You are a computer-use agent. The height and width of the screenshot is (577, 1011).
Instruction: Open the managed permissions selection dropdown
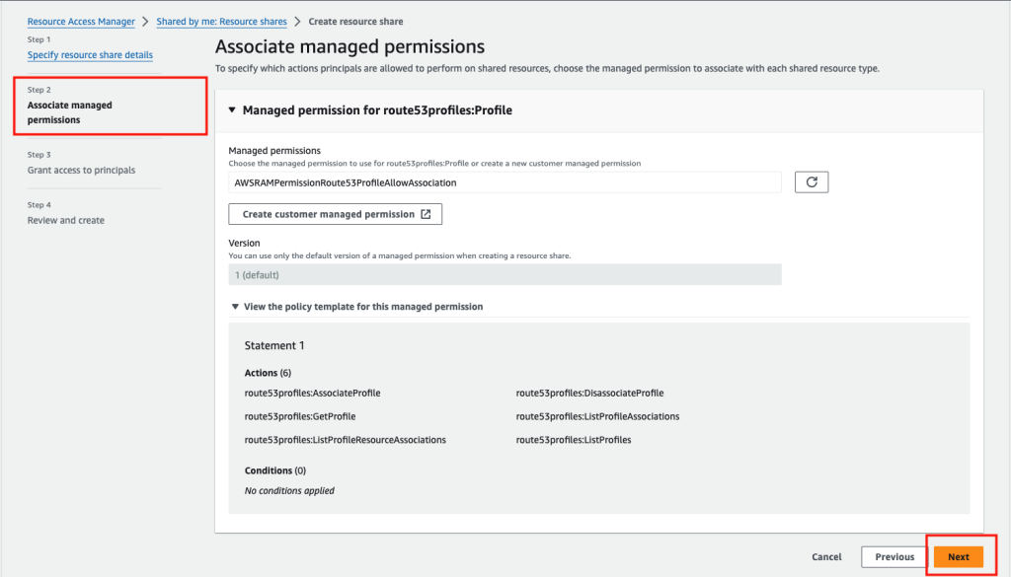tap(504, 181)
